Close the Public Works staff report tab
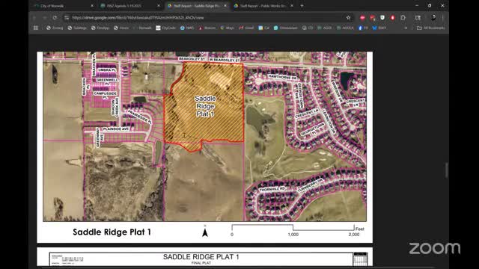 (x=292, y=6)
